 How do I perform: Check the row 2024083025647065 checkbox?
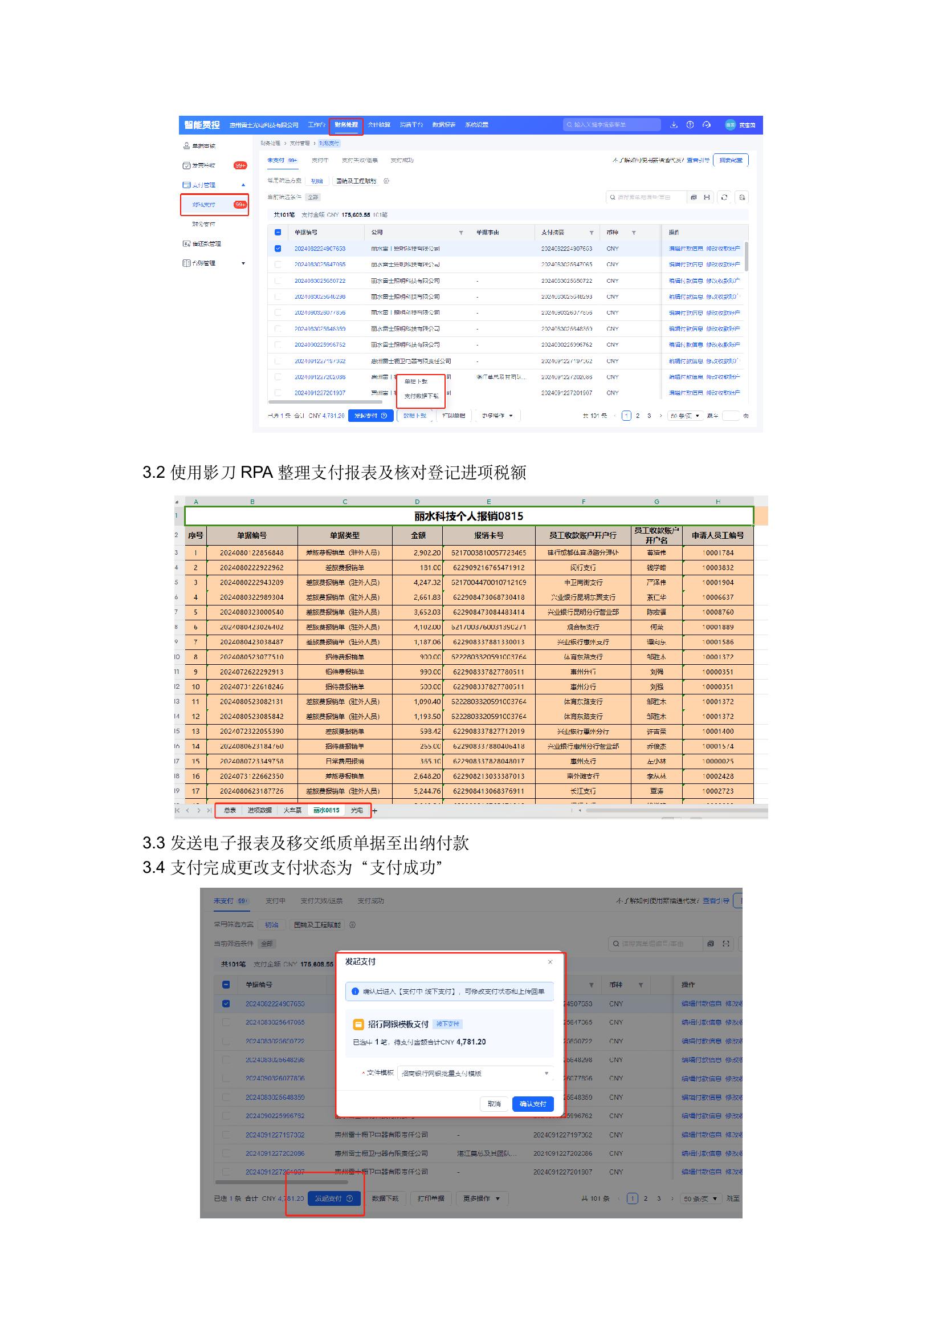click(x=278, y=265)
